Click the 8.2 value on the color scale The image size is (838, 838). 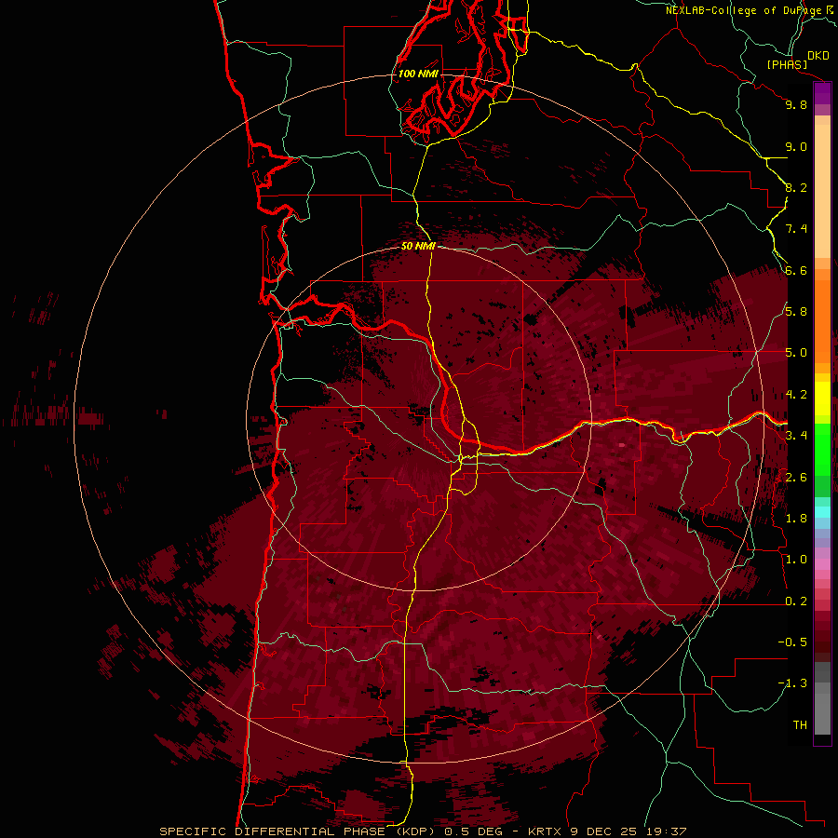point(796,187)
